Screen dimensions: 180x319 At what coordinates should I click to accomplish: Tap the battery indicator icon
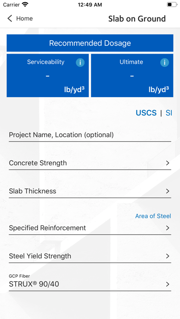click(x=172, y=5)
